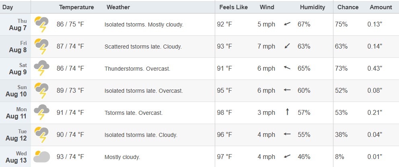
Task: Click the 0.43" rainfall amount
Action: pos(375,69)
